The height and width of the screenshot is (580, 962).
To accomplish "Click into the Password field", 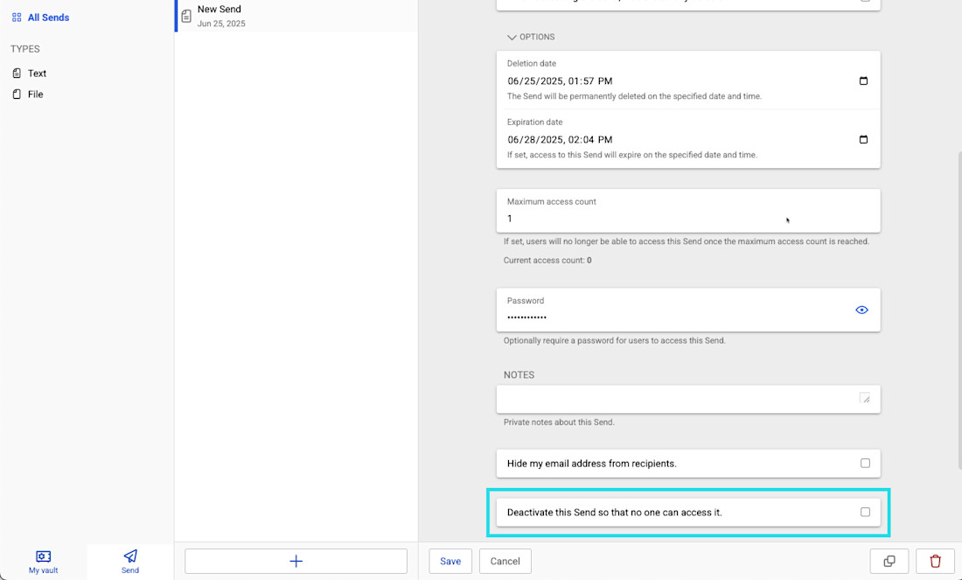I will [673, 317].
